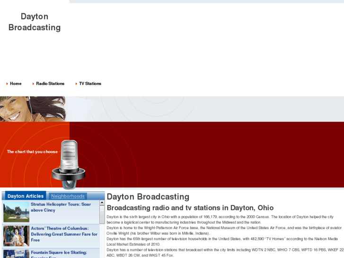Screen dimensions: 344x258
Task: Click the red arrow beside Radio Stations
Action: coord(33,84)
